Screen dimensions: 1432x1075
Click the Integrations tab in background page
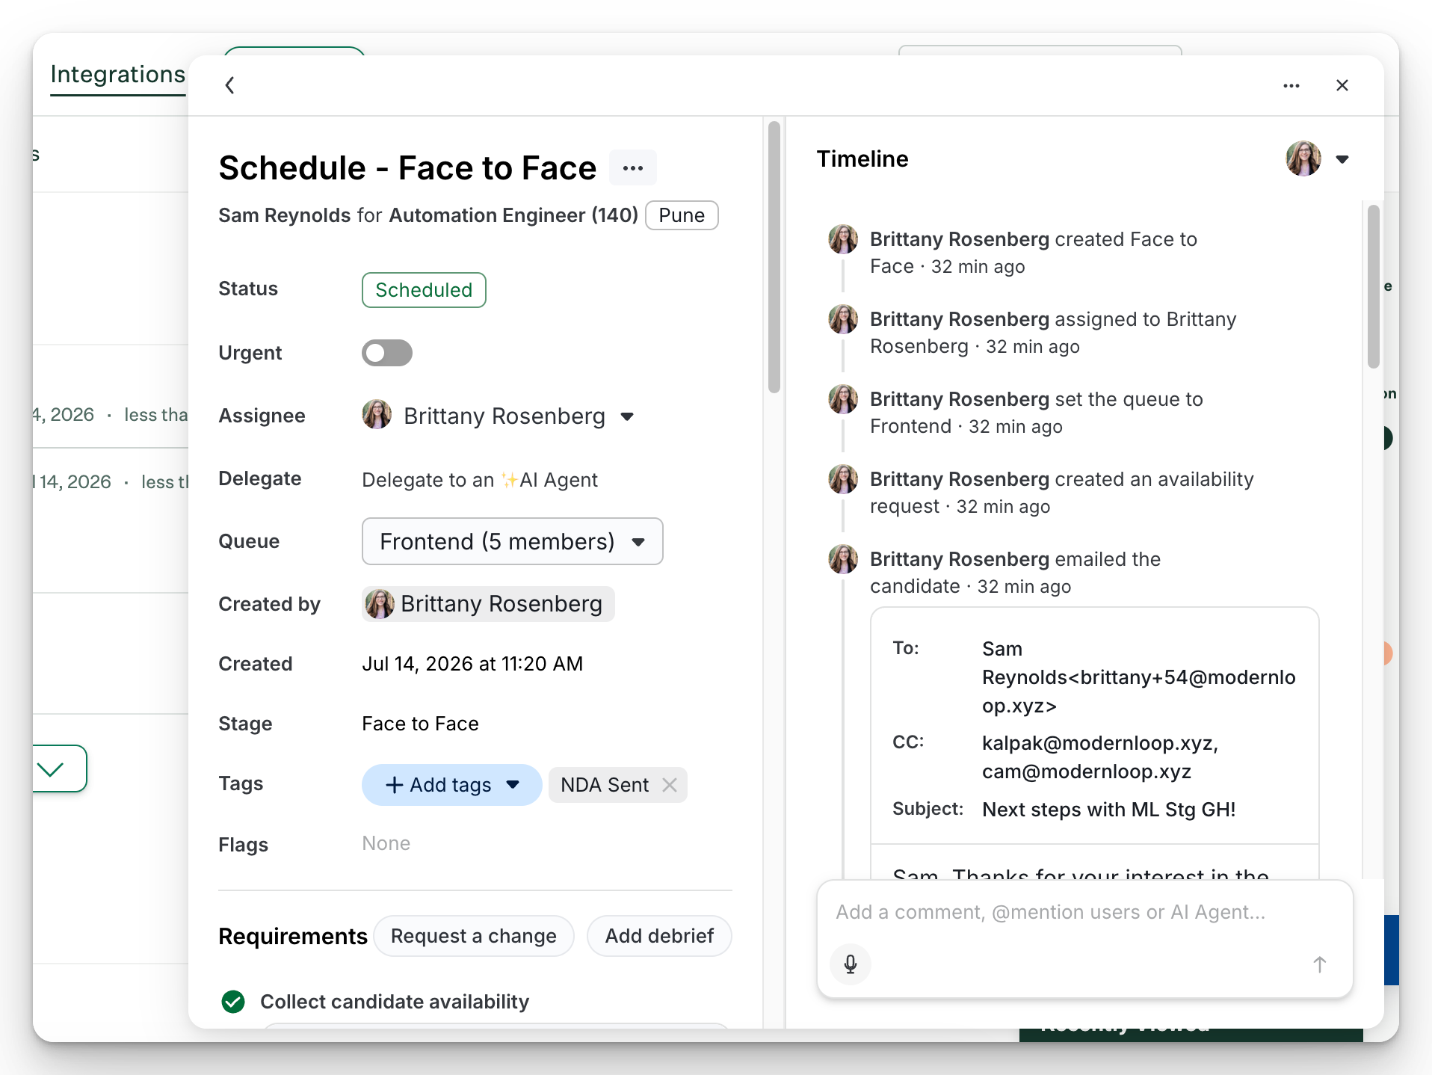tap(117, 75)
